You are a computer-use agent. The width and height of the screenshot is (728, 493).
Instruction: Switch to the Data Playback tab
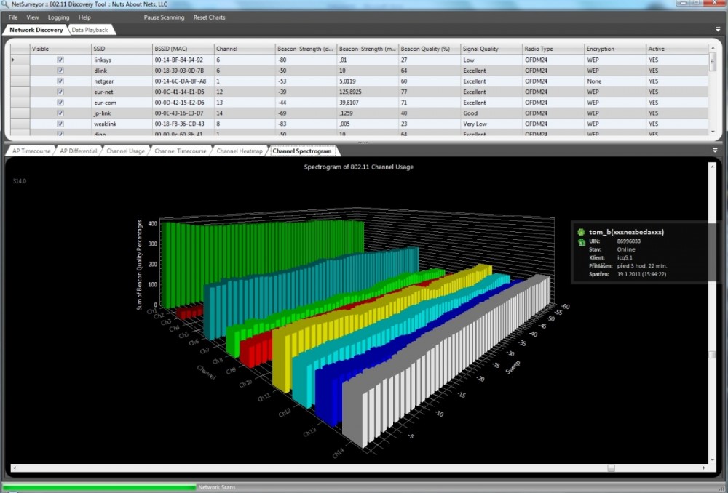coord(90,30)
